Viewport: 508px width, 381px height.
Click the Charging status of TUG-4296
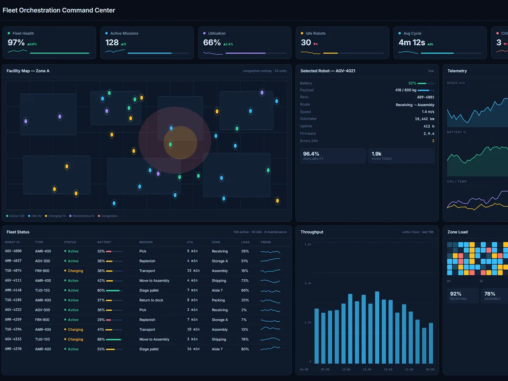tap(74, 329)
